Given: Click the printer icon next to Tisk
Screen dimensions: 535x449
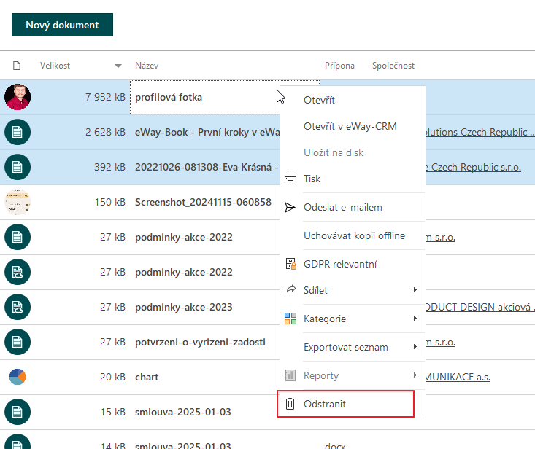Looking at the screenshot, I should 290,179.
